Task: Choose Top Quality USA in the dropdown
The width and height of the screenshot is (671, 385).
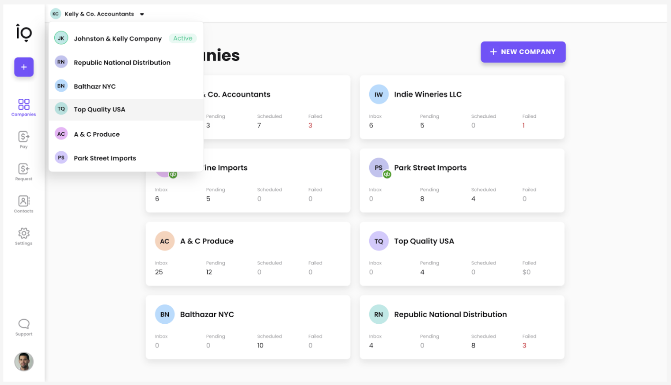Action: (x=126, y=109)
